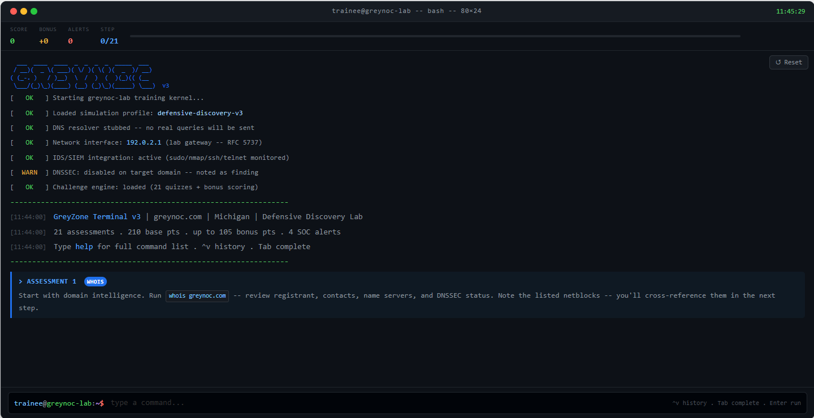Click the clock 11:45:29
Viewport: 814px width, 418px height.
[790, 11]
